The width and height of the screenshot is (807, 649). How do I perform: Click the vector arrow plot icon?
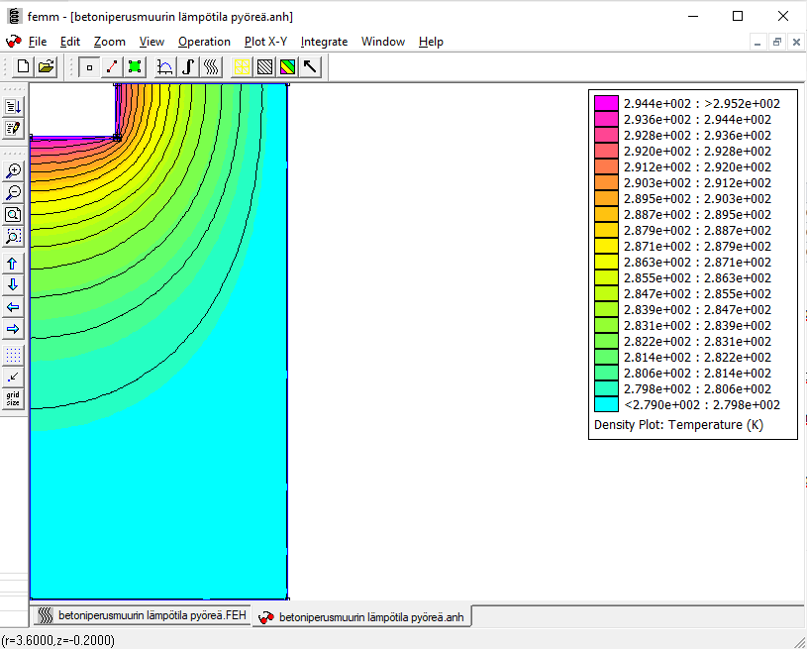pos(310,67)
